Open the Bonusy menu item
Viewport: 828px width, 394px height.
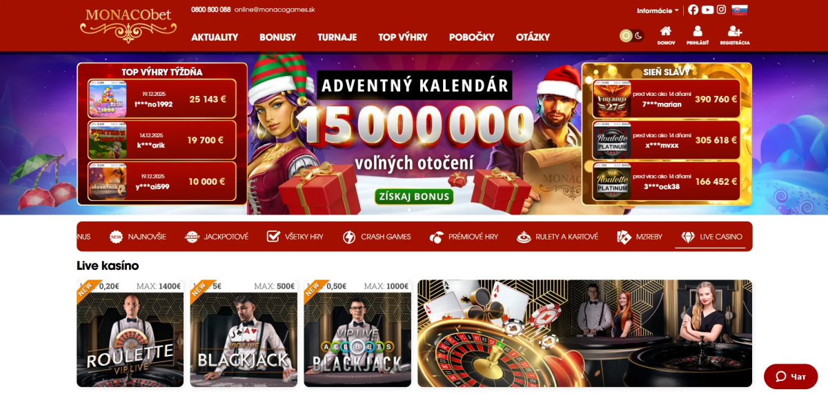pos(277,37)
